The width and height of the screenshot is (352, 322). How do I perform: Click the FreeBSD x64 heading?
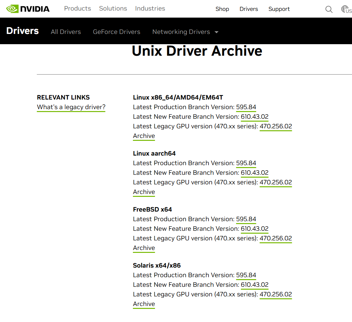152,209
